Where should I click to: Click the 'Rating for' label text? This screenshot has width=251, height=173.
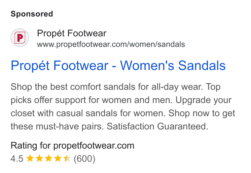point(31,146)
